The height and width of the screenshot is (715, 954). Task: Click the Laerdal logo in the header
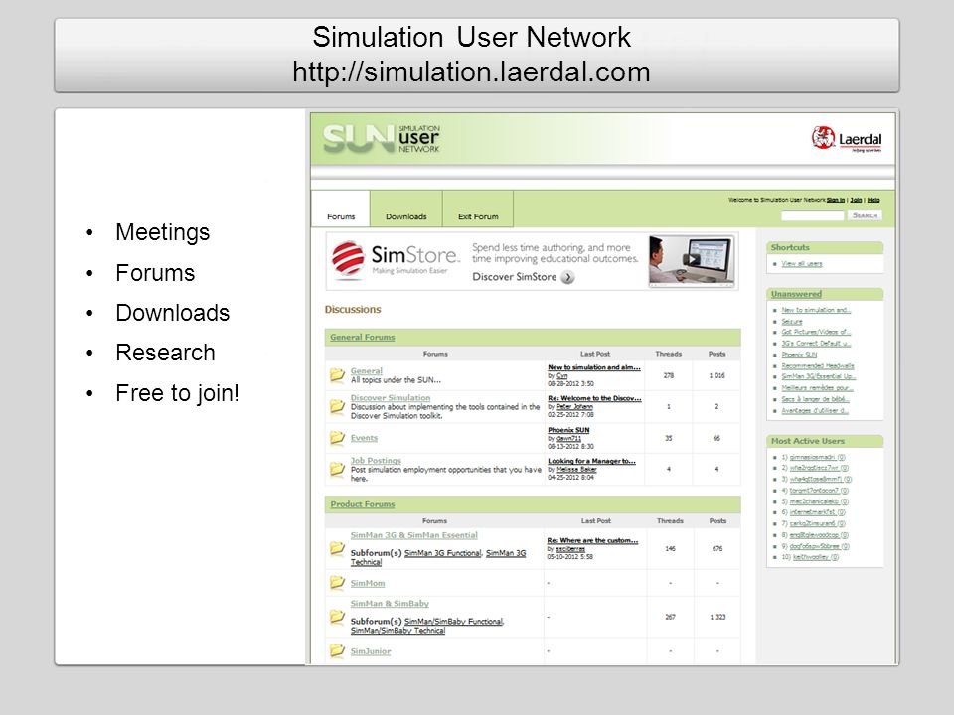point(847,139)
